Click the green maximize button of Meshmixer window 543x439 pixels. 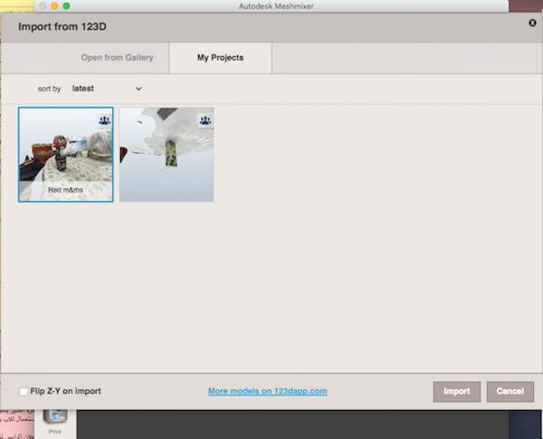(66, 6)
